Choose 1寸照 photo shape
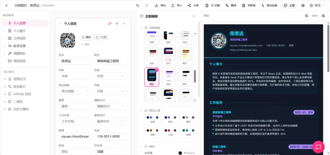The width and height of the screenshot is (330, 155). click(x=101, y=37)
